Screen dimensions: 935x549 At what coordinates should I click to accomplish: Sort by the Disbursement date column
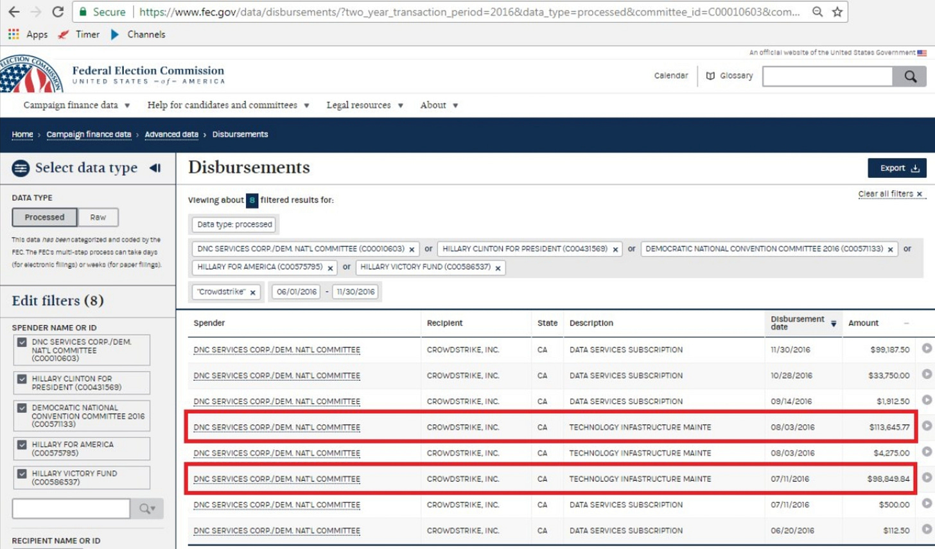pyautogui.click(x=803, y=323)
